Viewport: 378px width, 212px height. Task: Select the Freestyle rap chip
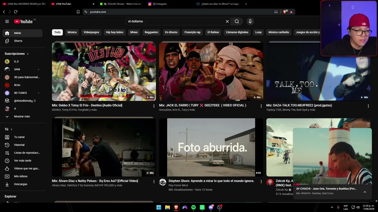[193, 32]
